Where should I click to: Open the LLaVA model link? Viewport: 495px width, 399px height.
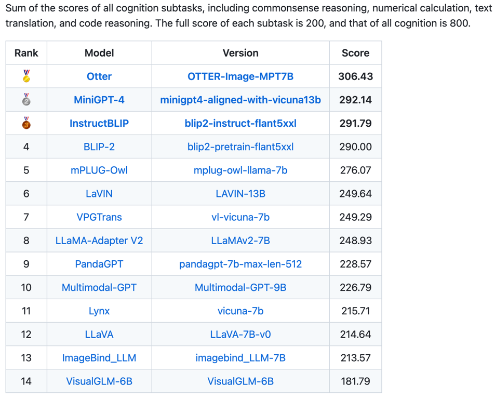(99, 334)
